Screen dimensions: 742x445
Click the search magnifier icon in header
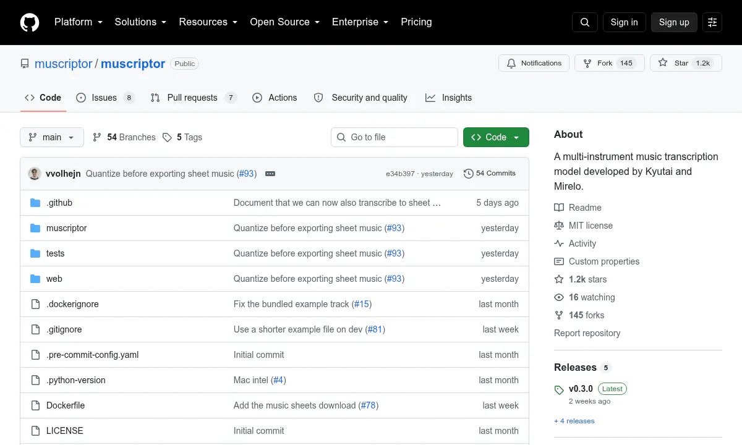585,22
